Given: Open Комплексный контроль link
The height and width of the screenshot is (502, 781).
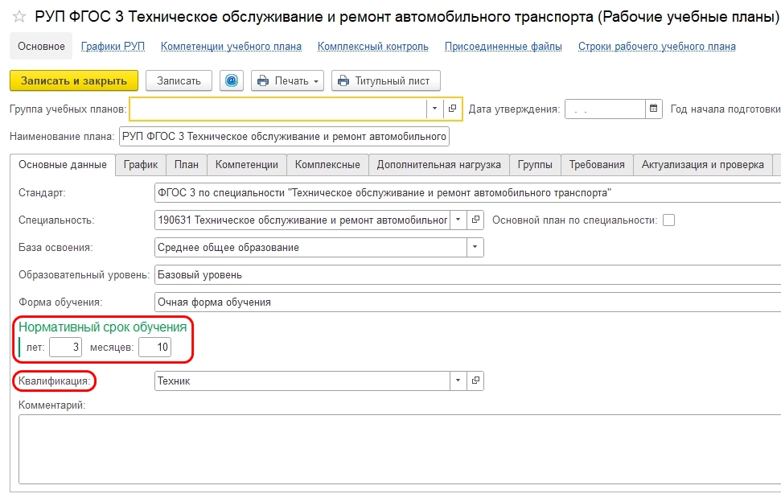Looking at the screenshot, I should [373, 47].
